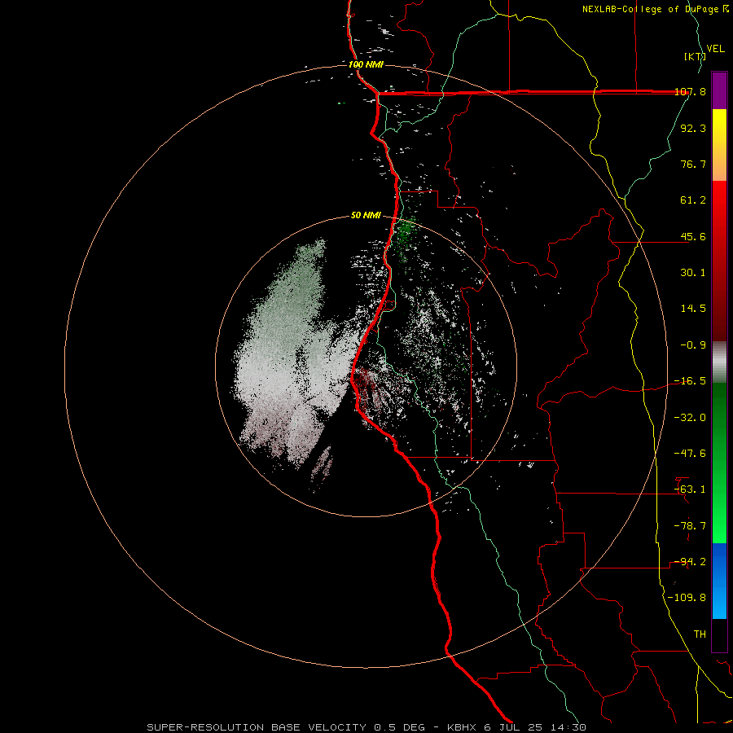Screen dimensions: 733x733
Task: Select the 30.1 legend value
Action: (x=693, y=273)
